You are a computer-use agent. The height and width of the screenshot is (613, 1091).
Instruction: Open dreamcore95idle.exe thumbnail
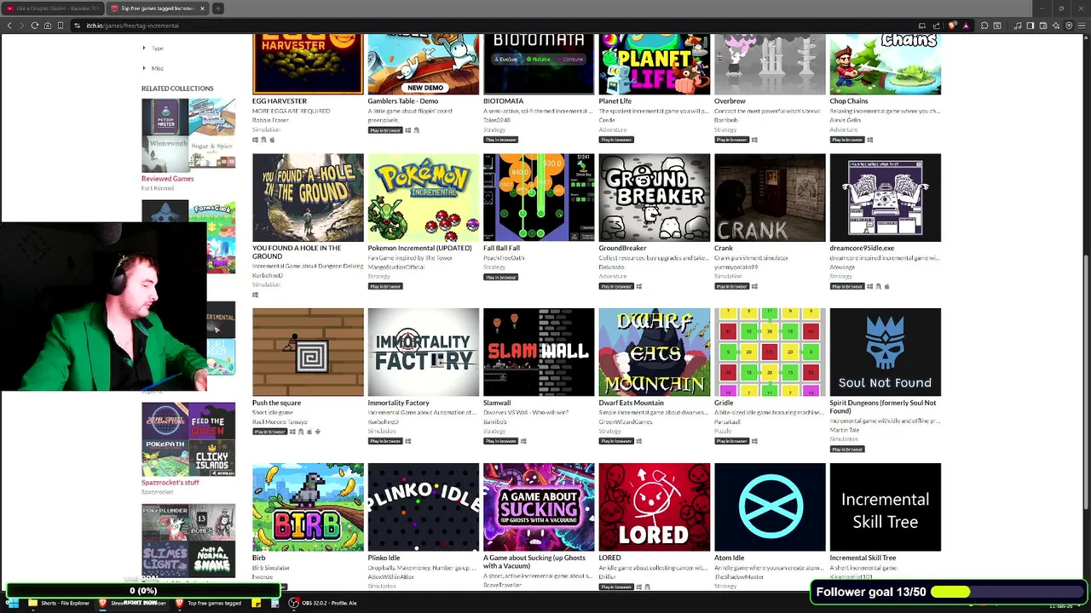(x=886, y=198)
